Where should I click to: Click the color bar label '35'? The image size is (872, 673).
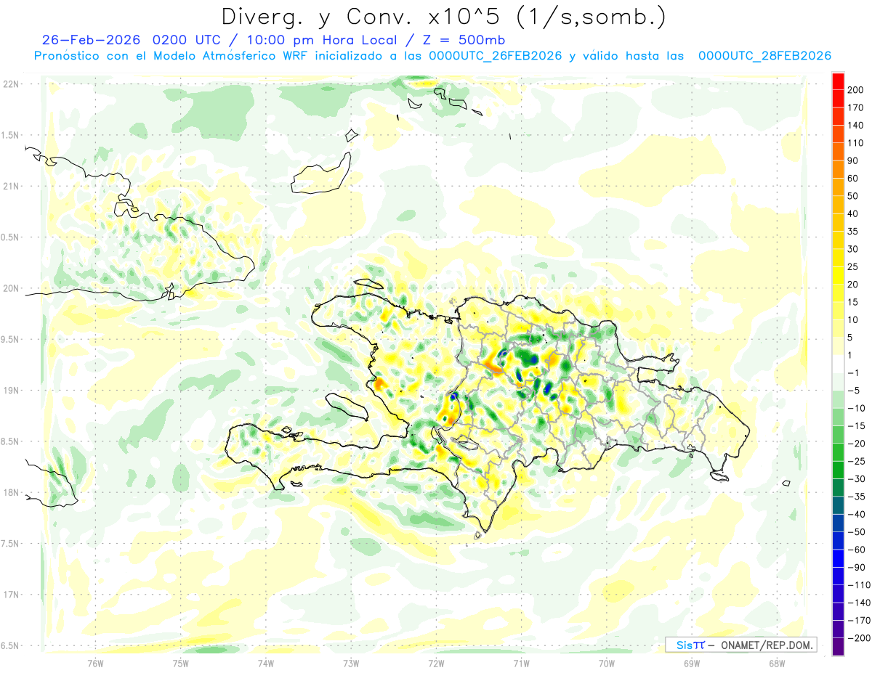tap(853, 232)
